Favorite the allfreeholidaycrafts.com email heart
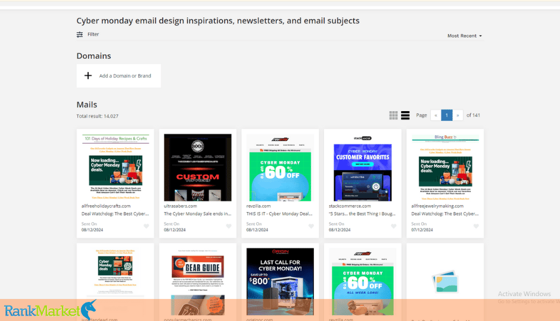 click(x=147, y=226)
